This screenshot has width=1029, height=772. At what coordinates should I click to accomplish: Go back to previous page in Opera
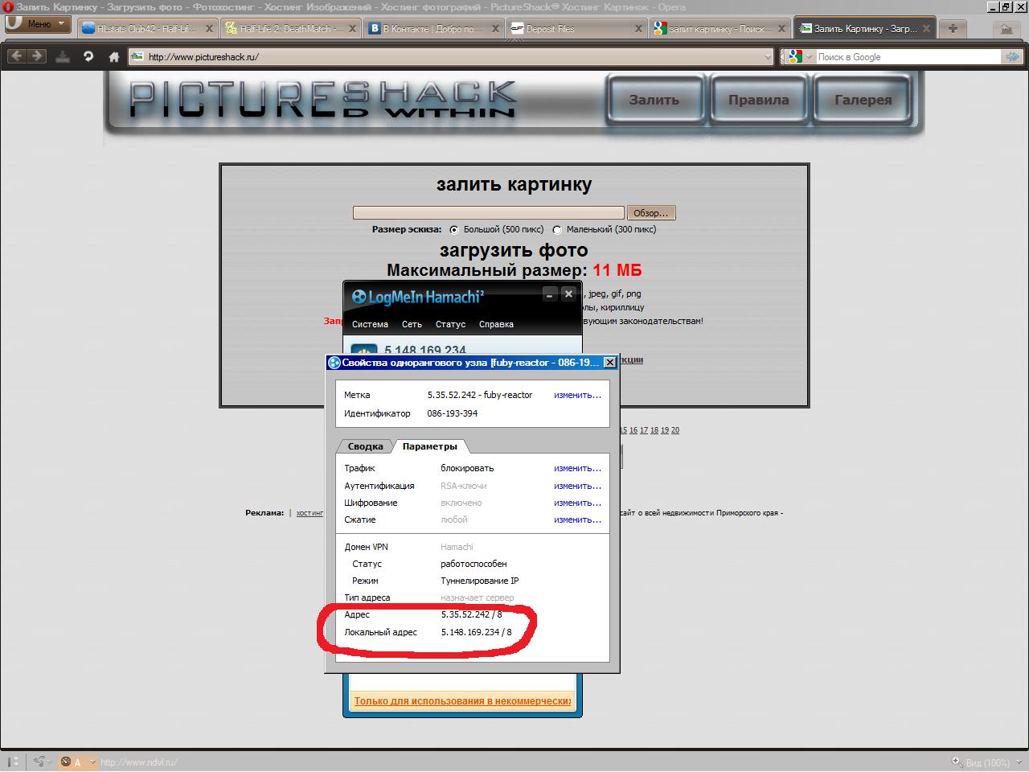pyautogui.click(x=17, y=56)
